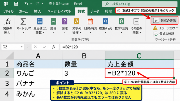This screenshot has height=101, width=180.
Task: Click cell A2 containing りんご
Action: tap(38, 73)
